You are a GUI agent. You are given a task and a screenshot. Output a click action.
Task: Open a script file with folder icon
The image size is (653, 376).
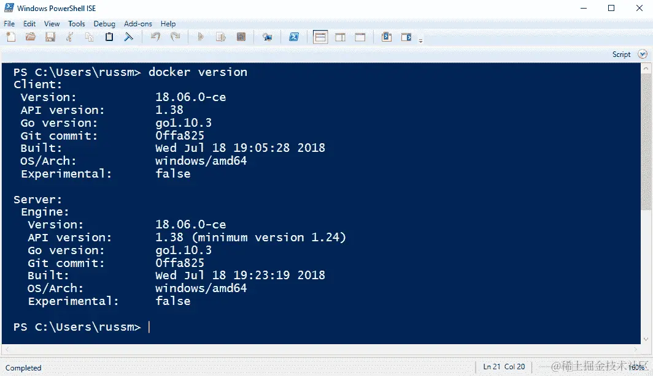pyautogui.click(x=31, y=37)
